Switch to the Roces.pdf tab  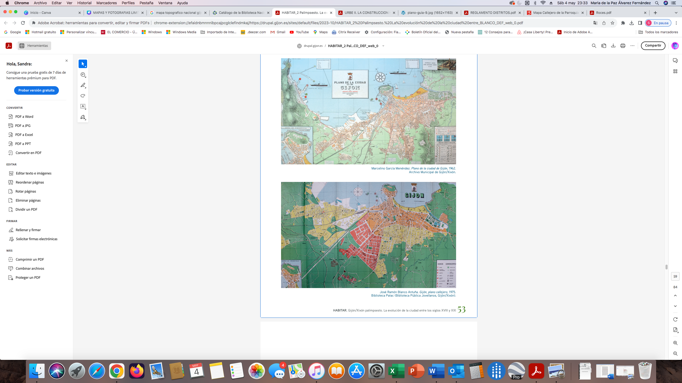[604, 13]
